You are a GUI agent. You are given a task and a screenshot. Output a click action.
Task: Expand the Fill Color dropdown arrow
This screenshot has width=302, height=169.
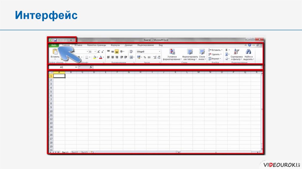[97, 57]
